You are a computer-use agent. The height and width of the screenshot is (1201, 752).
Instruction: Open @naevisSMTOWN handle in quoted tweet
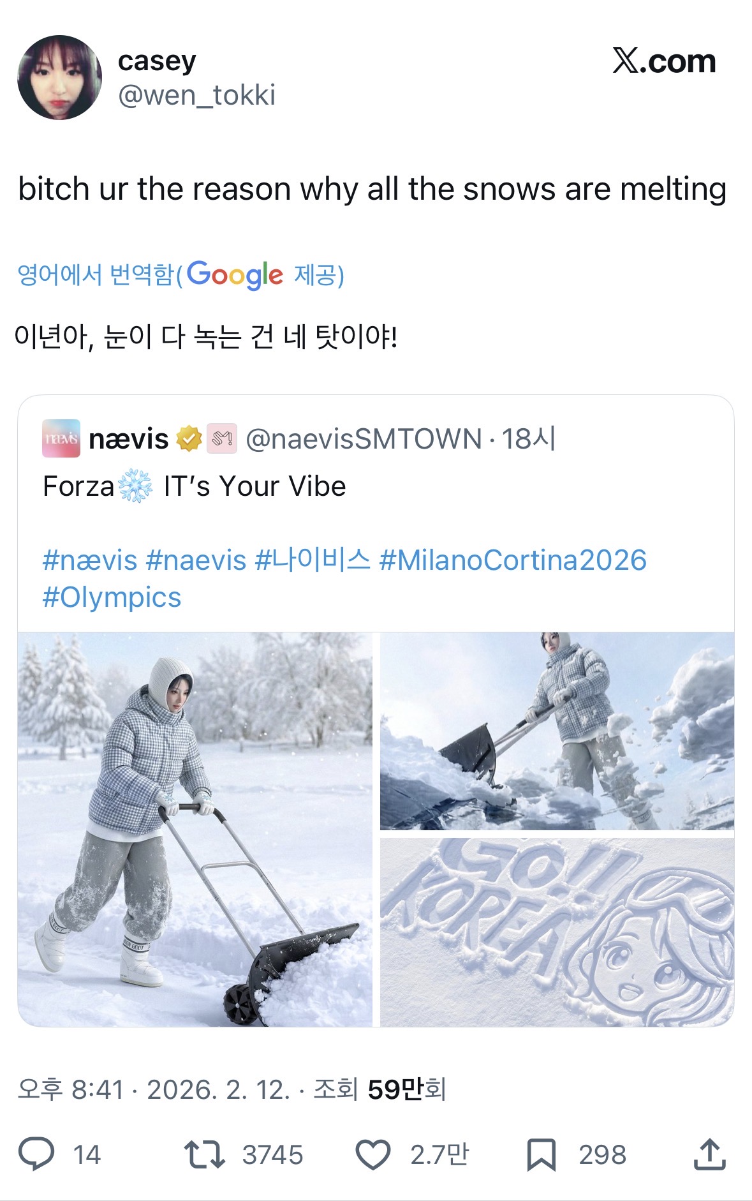coord(364,439)
